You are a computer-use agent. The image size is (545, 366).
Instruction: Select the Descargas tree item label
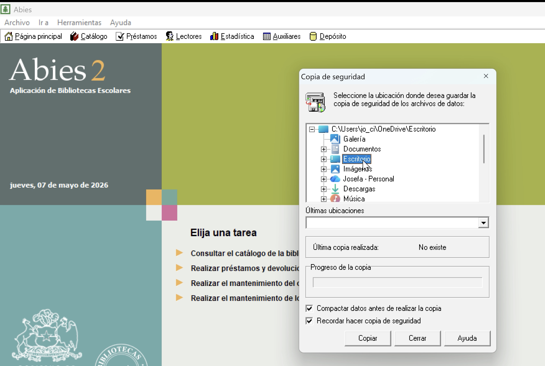(x=359, y=189)
